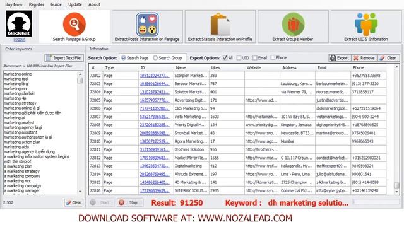Click results table scrollbar up arrow

click(396, 67)
